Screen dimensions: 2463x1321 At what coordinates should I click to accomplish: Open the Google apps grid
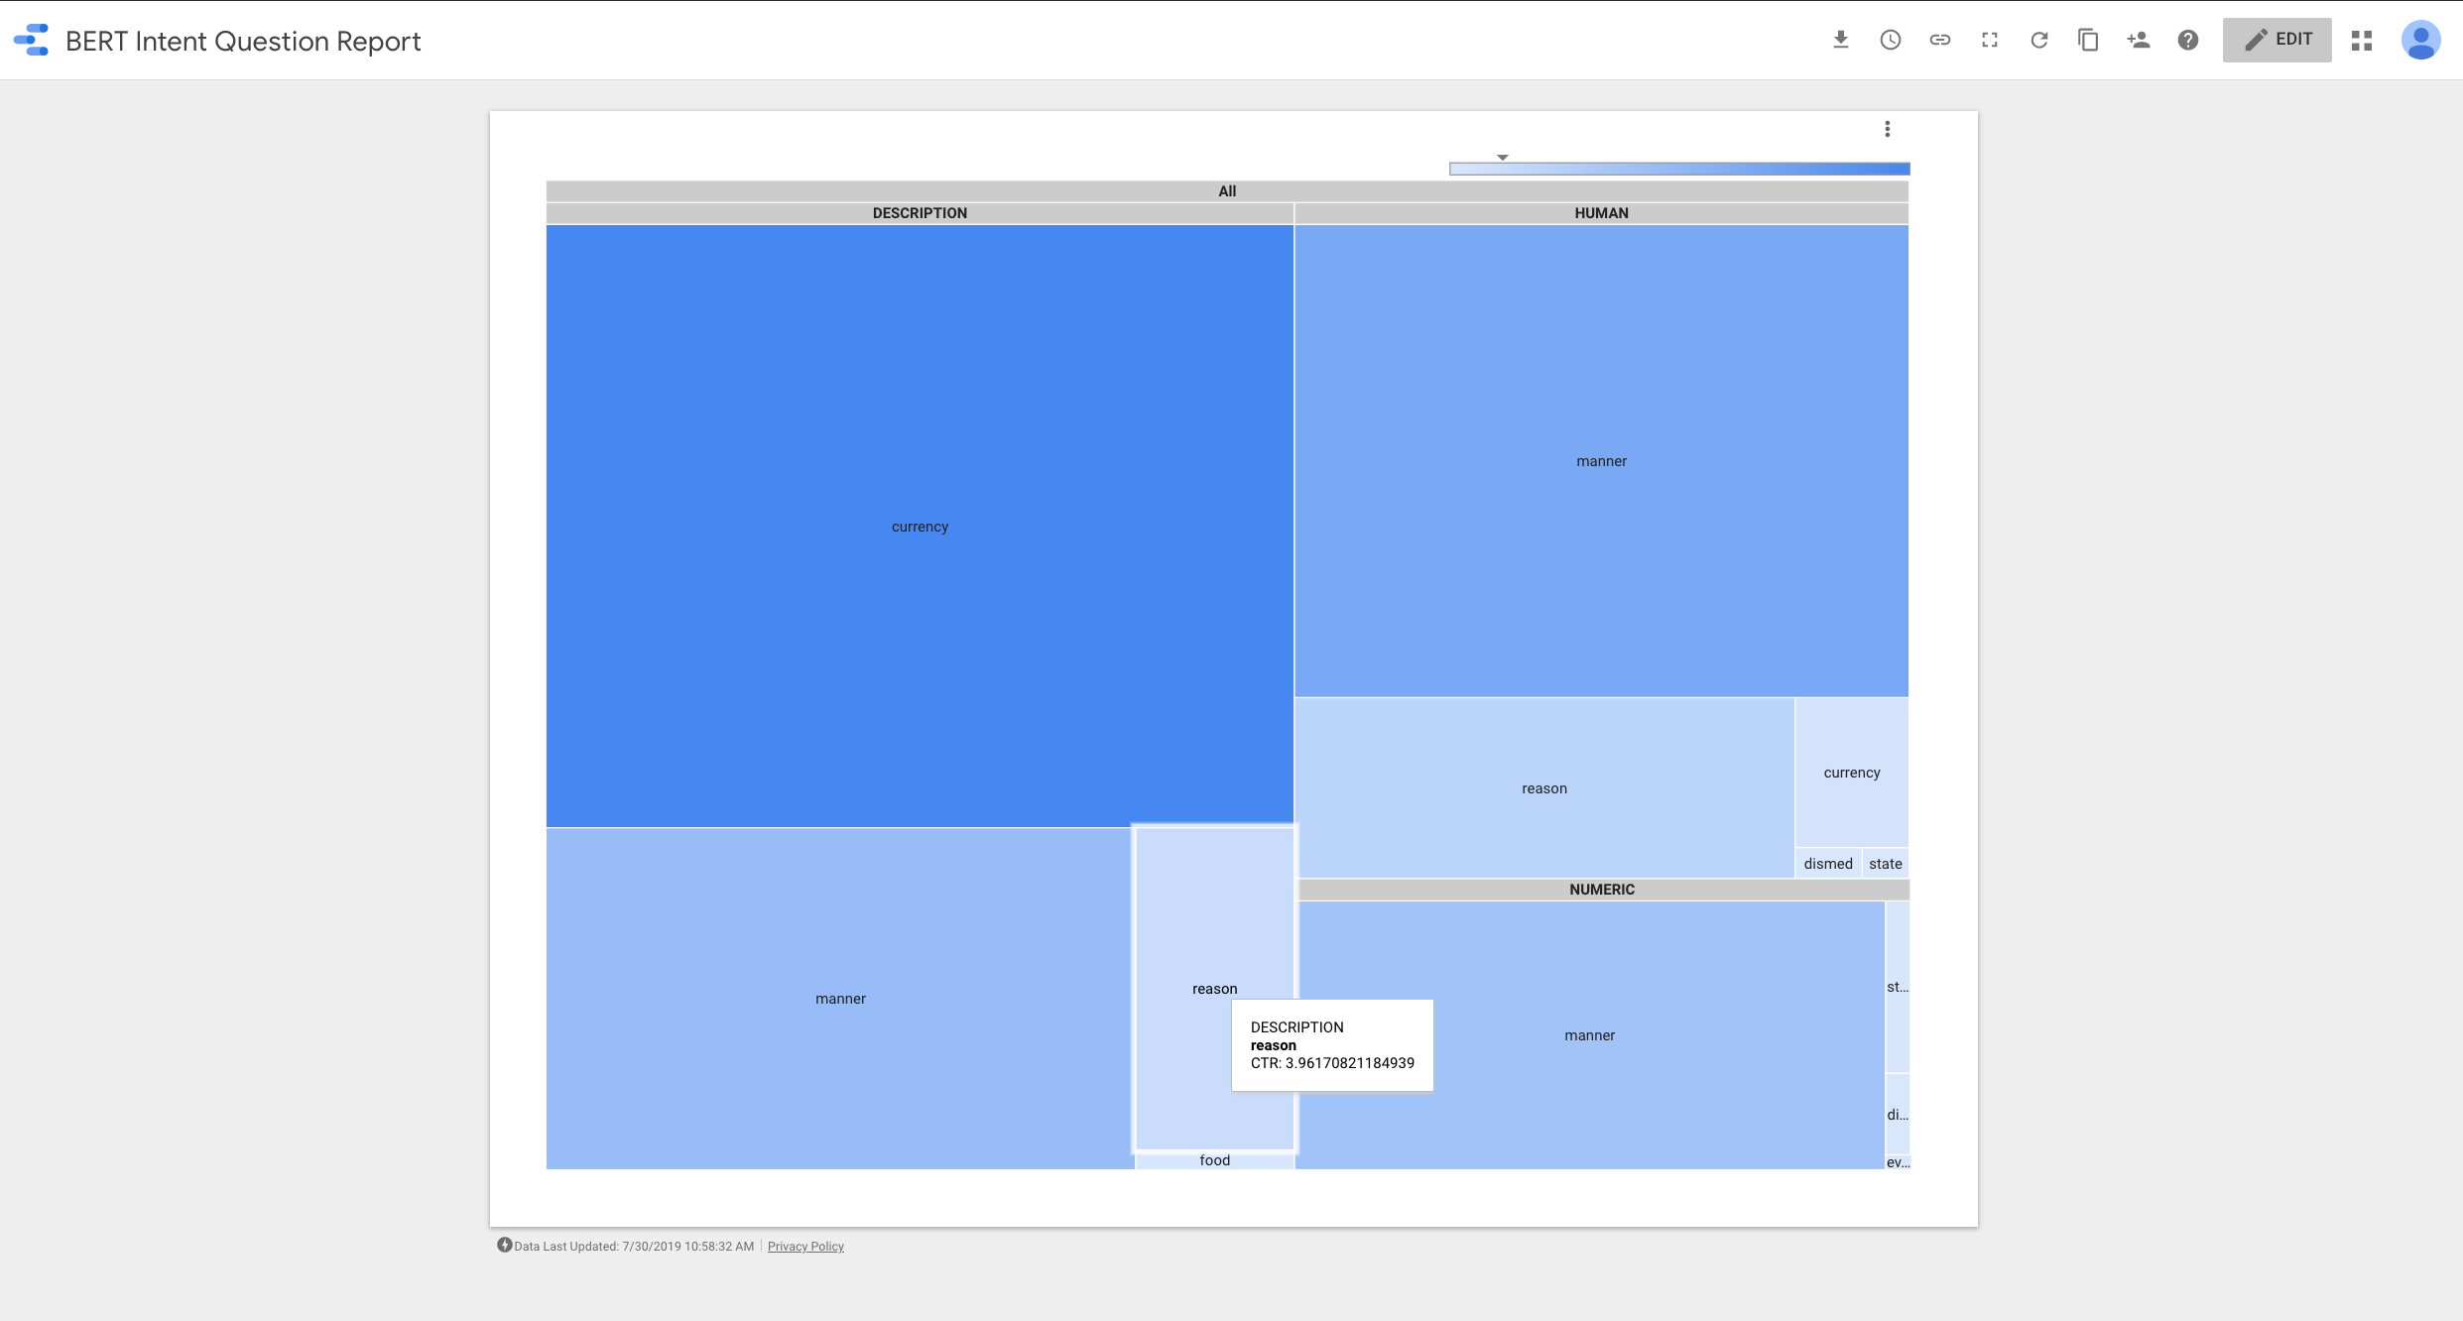tap(2361, 40)
